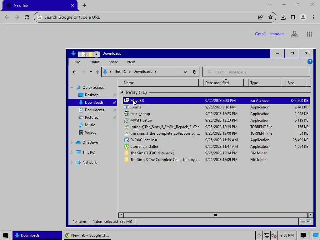This screenshot has width=320, height=240.
Task: Click in Search Downloads field
Action: click(256, 72)
